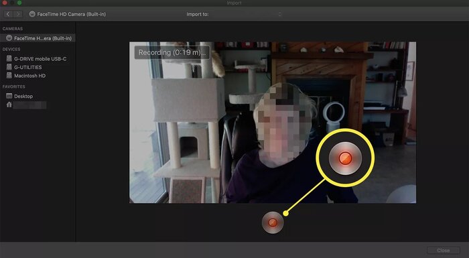Image resolution: width=469 pixels, height=258 pixels.
Task: Click the Import window title
Action: point(234,3)
